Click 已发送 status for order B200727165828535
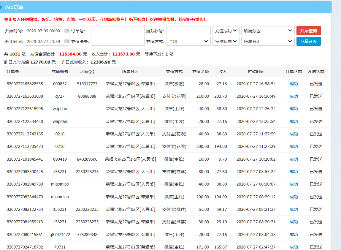The image size is (341, 250). [x=316, y=84]
